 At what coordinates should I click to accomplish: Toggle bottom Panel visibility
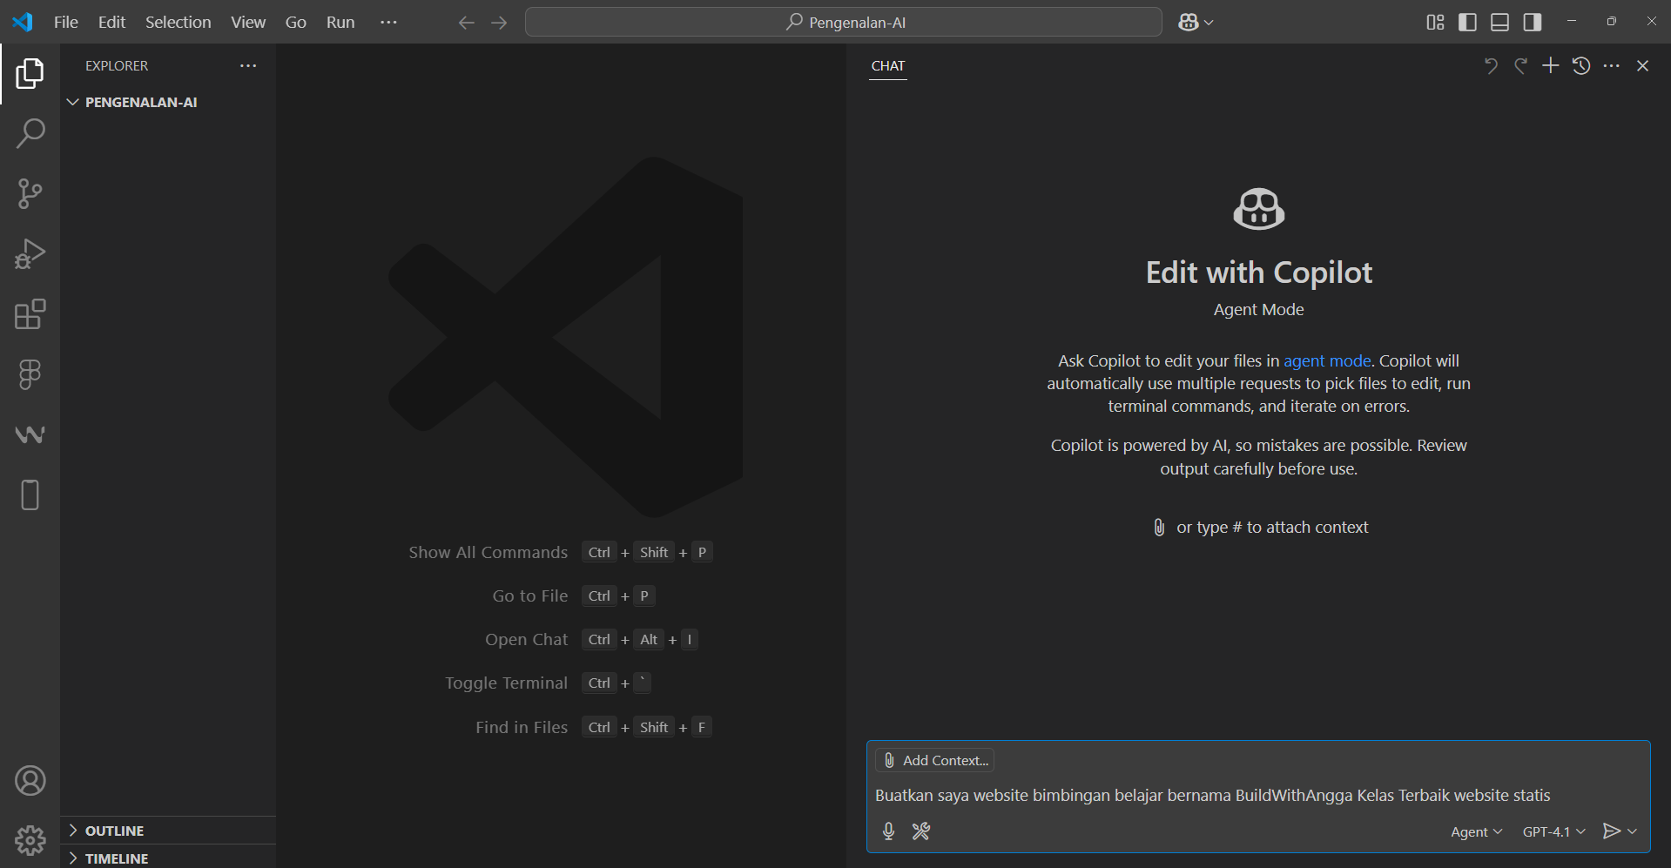click(1499, 23)
